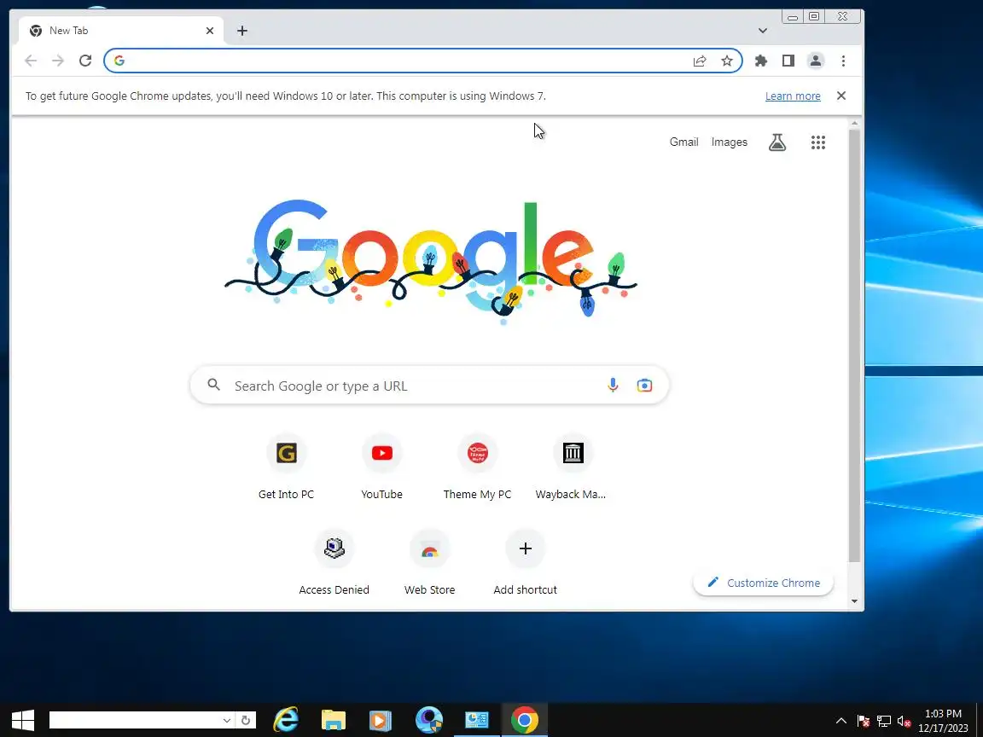Open the YouTube shortcut
The image size is (983, 737).
point(381,467)
